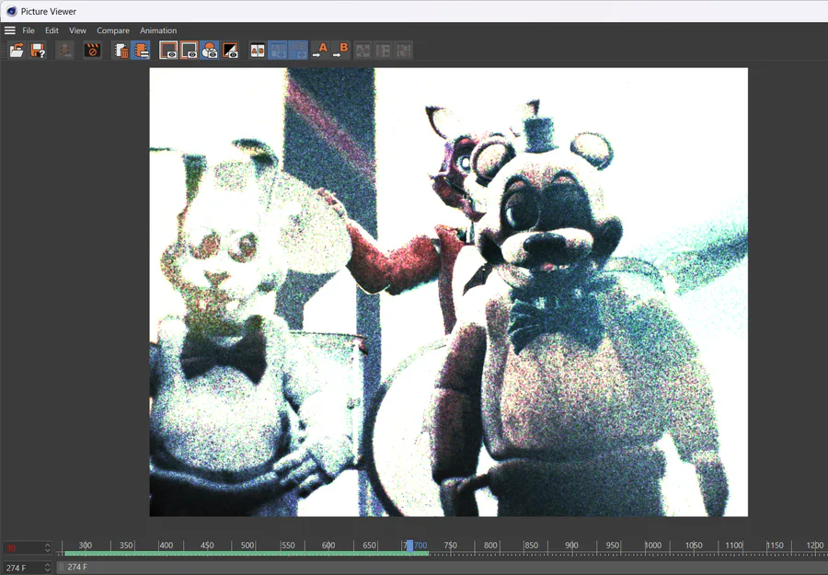Click the clear history trash can icon

[121, 51]
